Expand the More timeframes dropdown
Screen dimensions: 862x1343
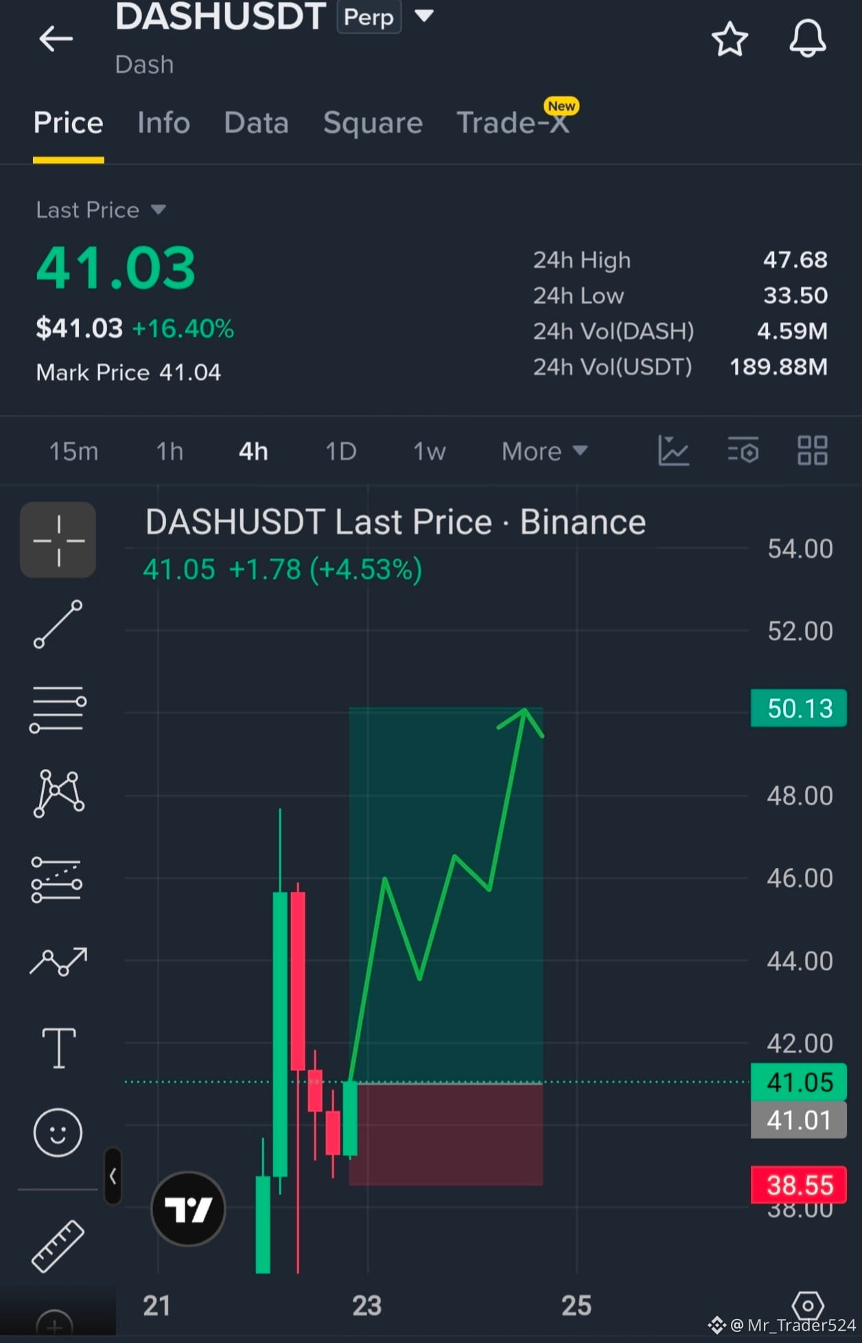click(544, 451)
